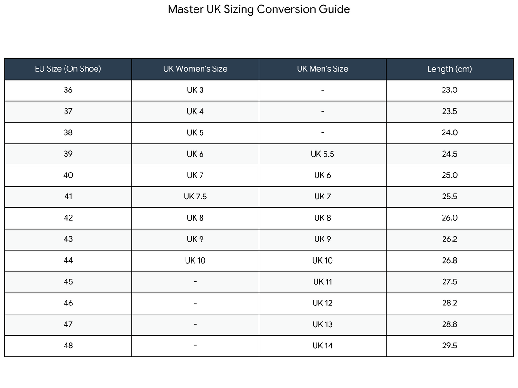Click the EU size 45 cell

68,282
